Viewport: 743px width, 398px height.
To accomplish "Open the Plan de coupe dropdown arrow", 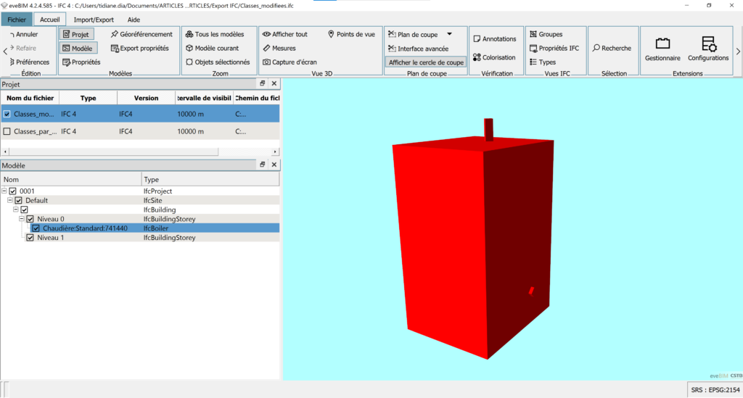I will coord(449,34).
